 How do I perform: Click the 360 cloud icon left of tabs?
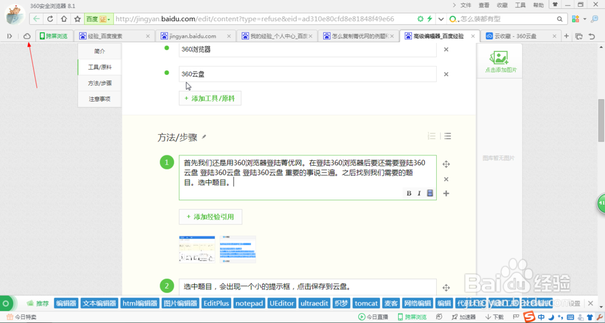tap(27, 36)
